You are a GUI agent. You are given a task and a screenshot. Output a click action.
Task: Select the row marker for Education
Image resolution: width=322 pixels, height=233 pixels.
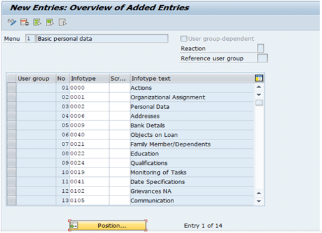[x=11, y=153]
